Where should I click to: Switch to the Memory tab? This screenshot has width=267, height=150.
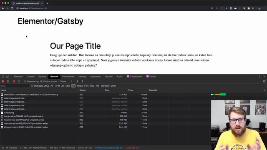click(x=82, y=77)
